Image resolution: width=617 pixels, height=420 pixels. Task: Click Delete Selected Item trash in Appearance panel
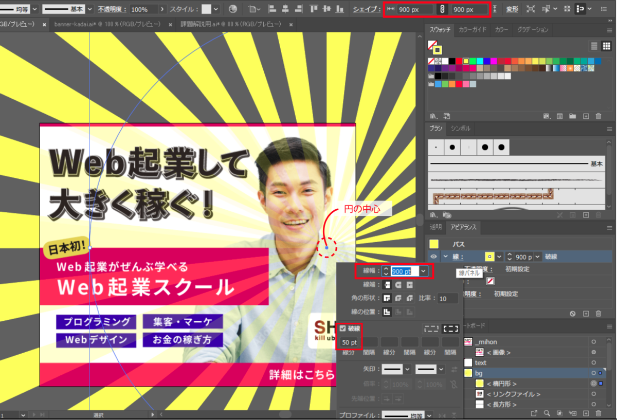(x=598, y=313)
